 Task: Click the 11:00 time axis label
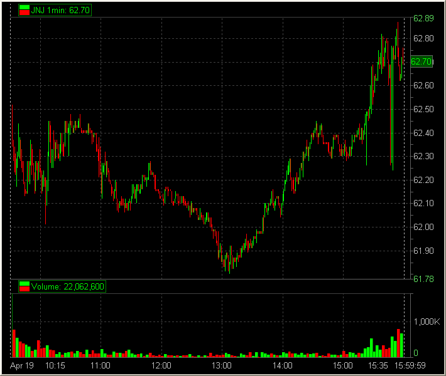[x=100, y=365]
